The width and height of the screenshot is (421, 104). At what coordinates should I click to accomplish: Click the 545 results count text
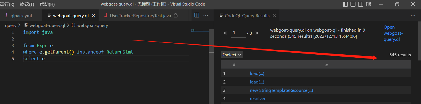[x=400, y=55]
